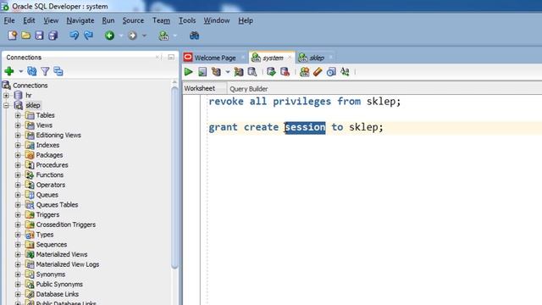
Task: Redo the edit using the toolbar arrow
Action: [88, 36]
